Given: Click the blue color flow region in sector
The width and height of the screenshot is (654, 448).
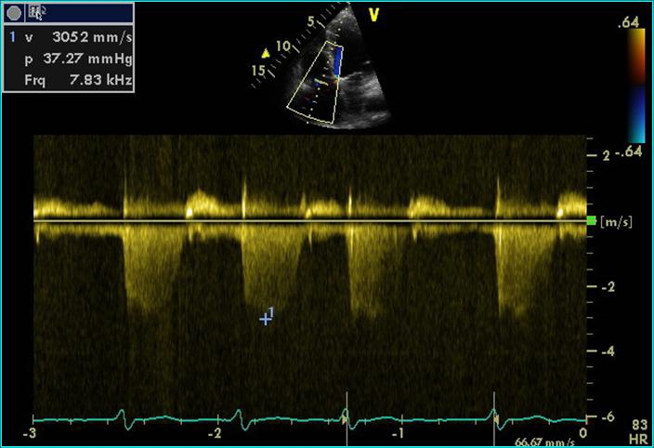Looking at the screenshot, I should pyautogui.click(x=338, y=61).
